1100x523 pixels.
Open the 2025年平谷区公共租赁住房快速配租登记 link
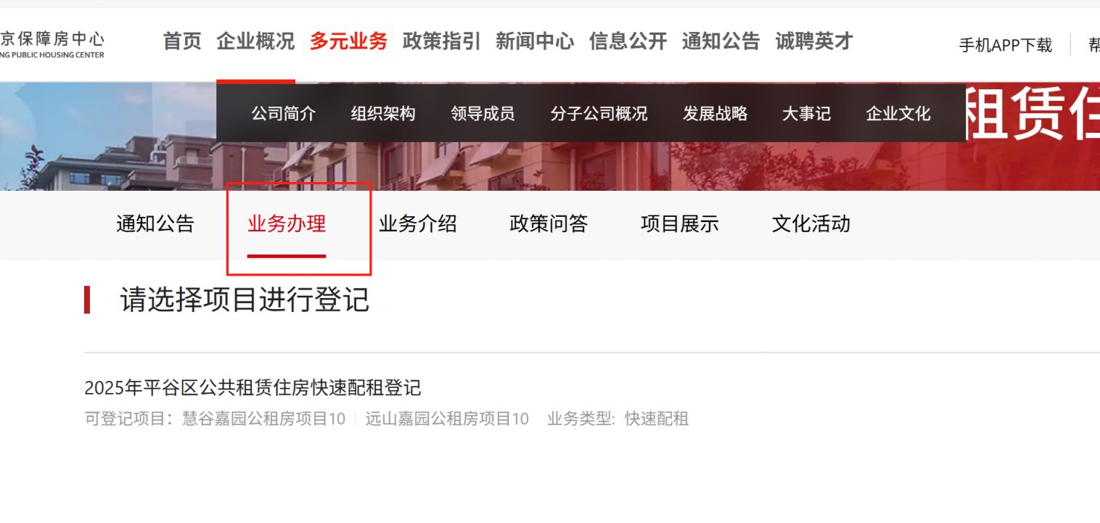click(x=253, y=387)
